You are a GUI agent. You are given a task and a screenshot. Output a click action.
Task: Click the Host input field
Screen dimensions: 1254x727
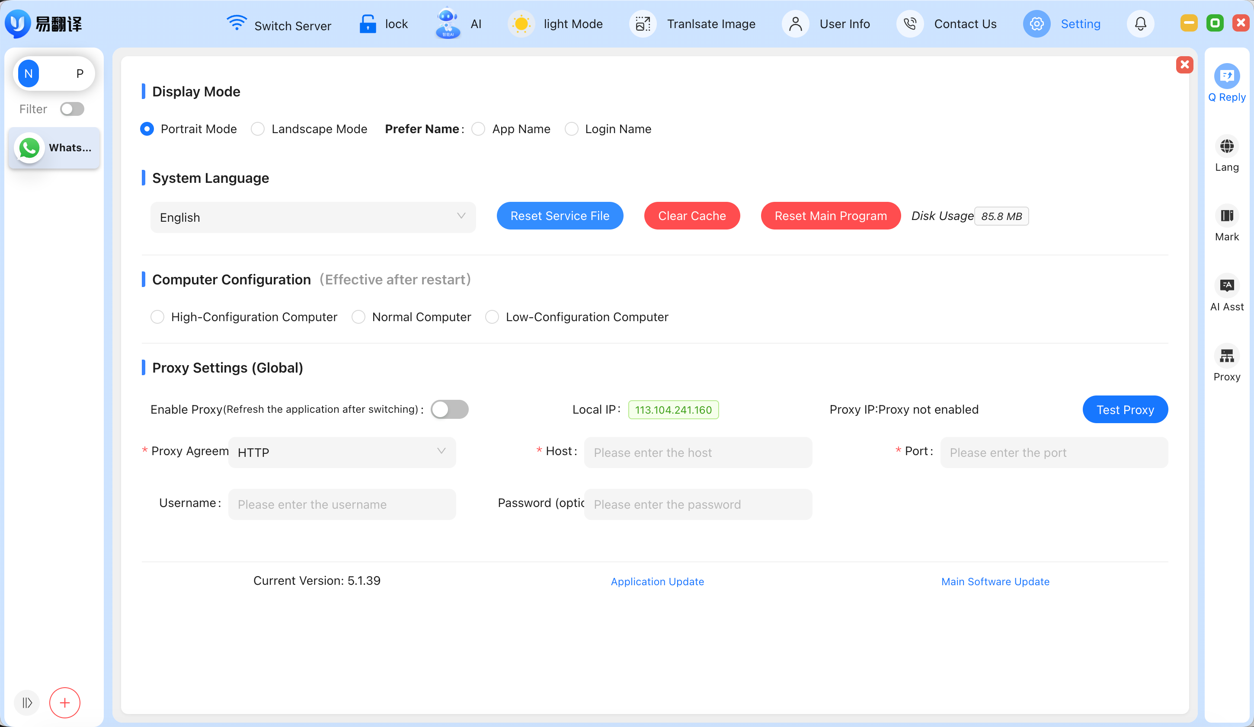point(697,453)
